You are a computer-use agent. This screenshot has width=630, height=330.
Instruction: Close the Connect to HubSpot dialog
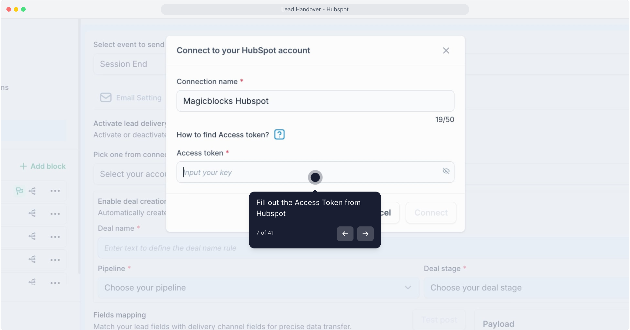point(446,51)
